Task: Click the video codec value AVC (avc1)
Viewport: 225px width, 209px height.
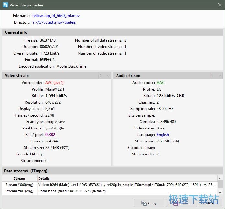Action: [x=54, y=83]
